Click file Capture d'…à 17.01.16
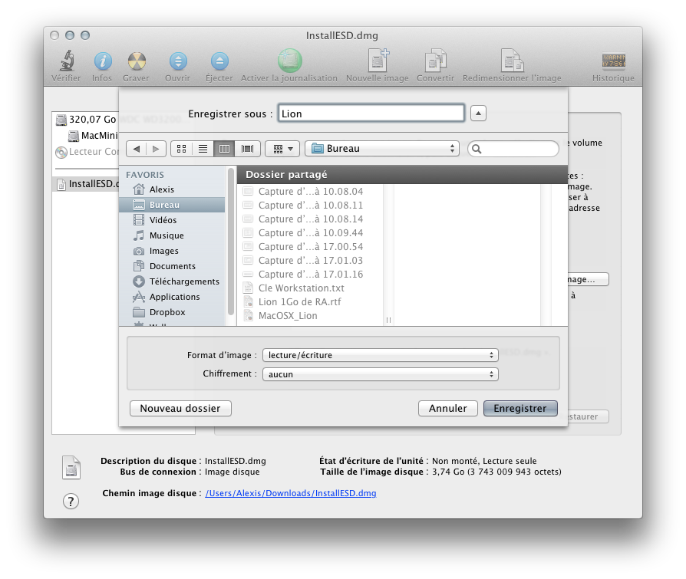The width and height of the screenshot is (686, 579). point(310,275)
